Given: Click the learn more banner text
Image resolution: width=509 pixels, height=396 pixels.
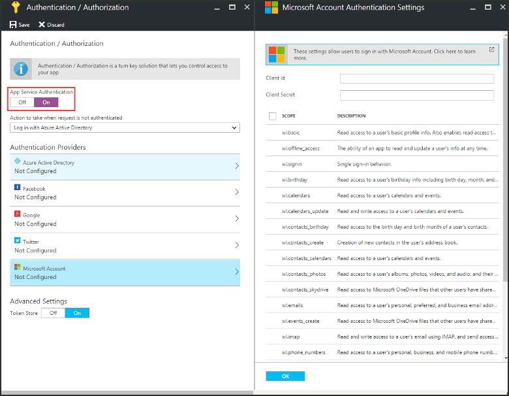Looking at the screenshot, I should 384,55.
